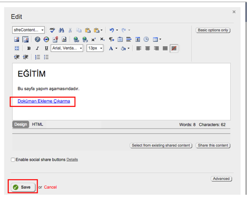The height and width of the screenshot is (198, 251).
Task: Open the sfreContent style dropdown
Action: pyautogui.click(x=28, y=30)
